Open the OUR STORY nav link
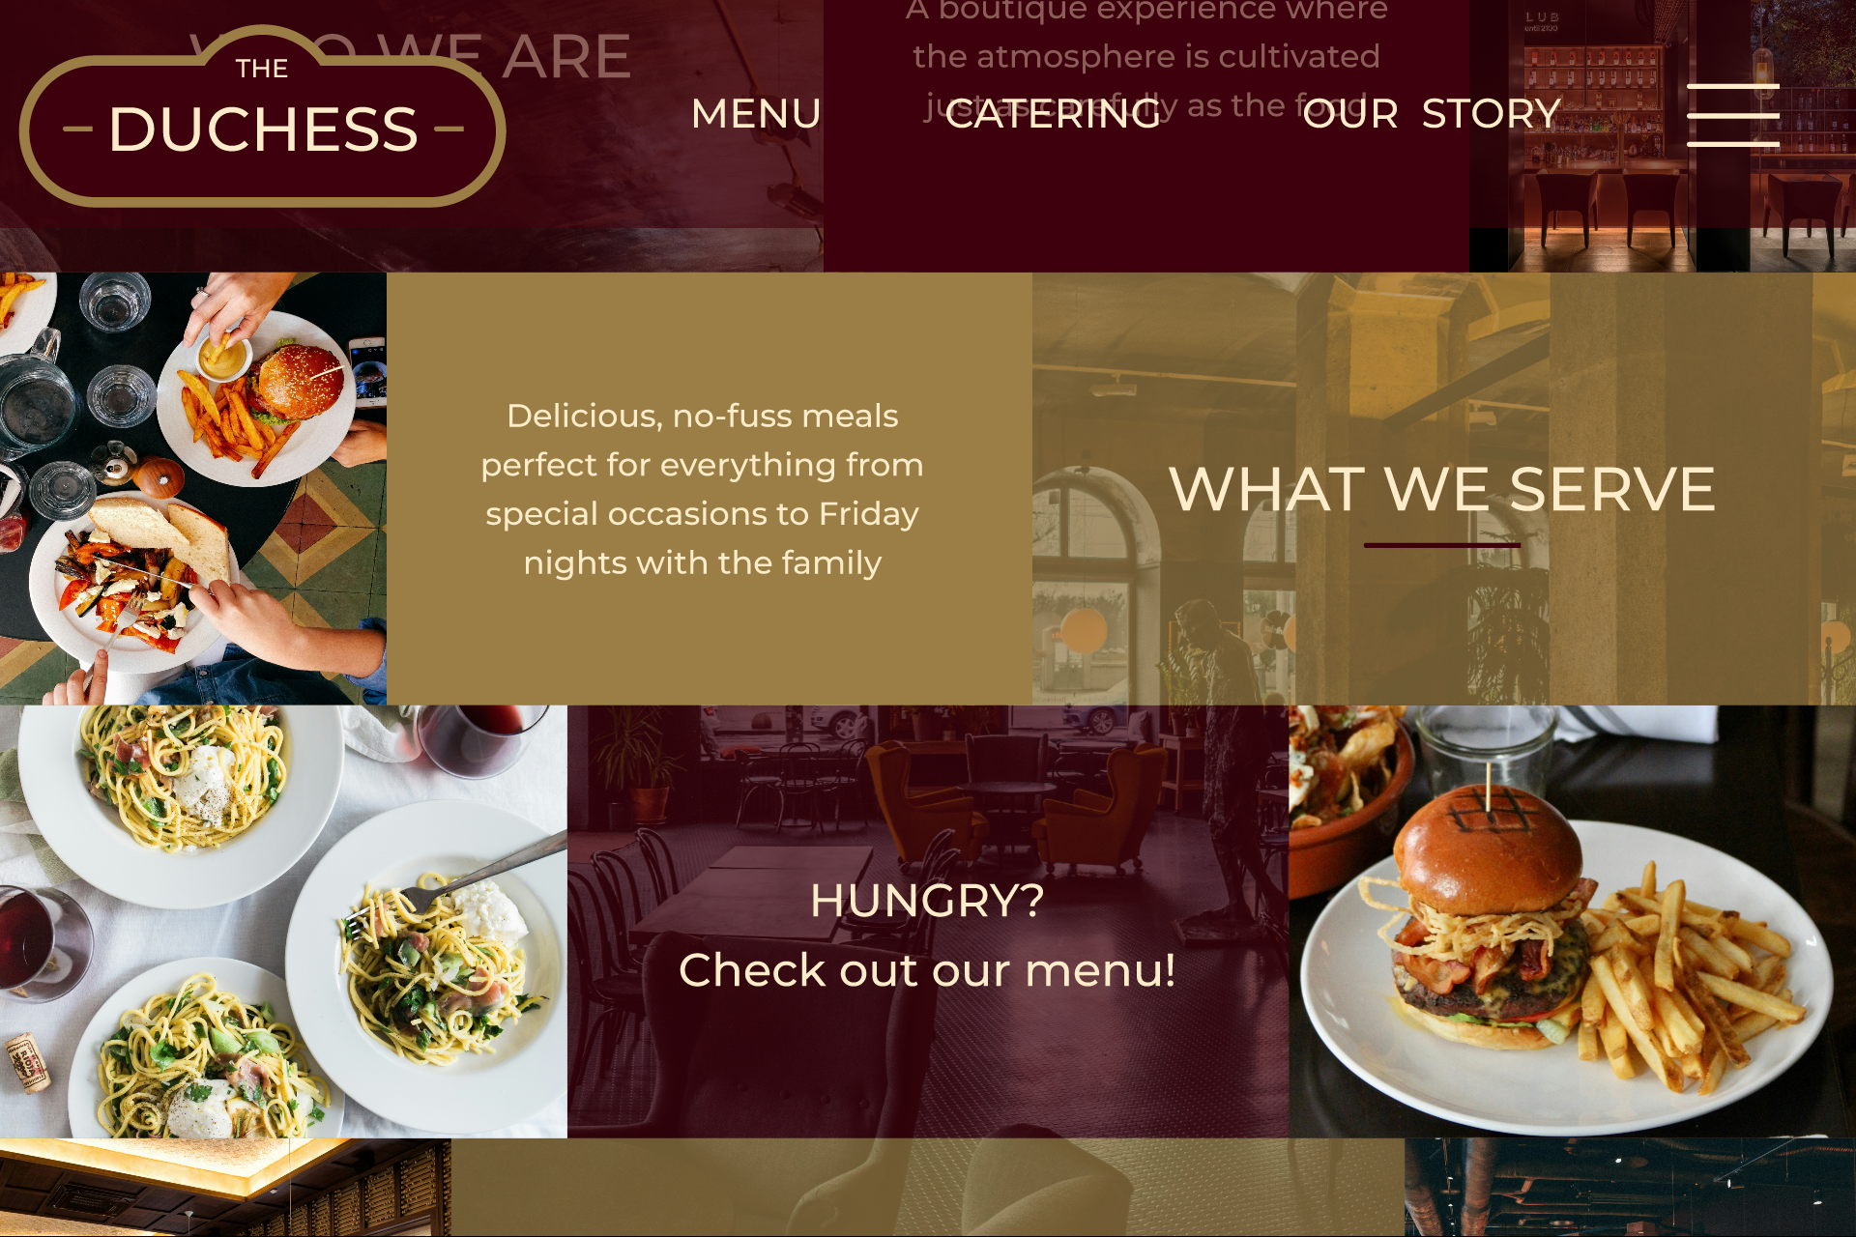This screenshot has height=1237, width=1856. 1432,114
